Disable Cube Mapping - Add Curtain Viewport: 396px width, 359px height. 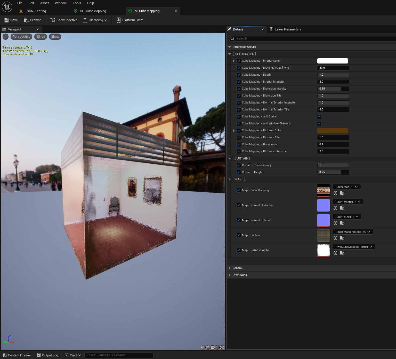pos(319,117)
